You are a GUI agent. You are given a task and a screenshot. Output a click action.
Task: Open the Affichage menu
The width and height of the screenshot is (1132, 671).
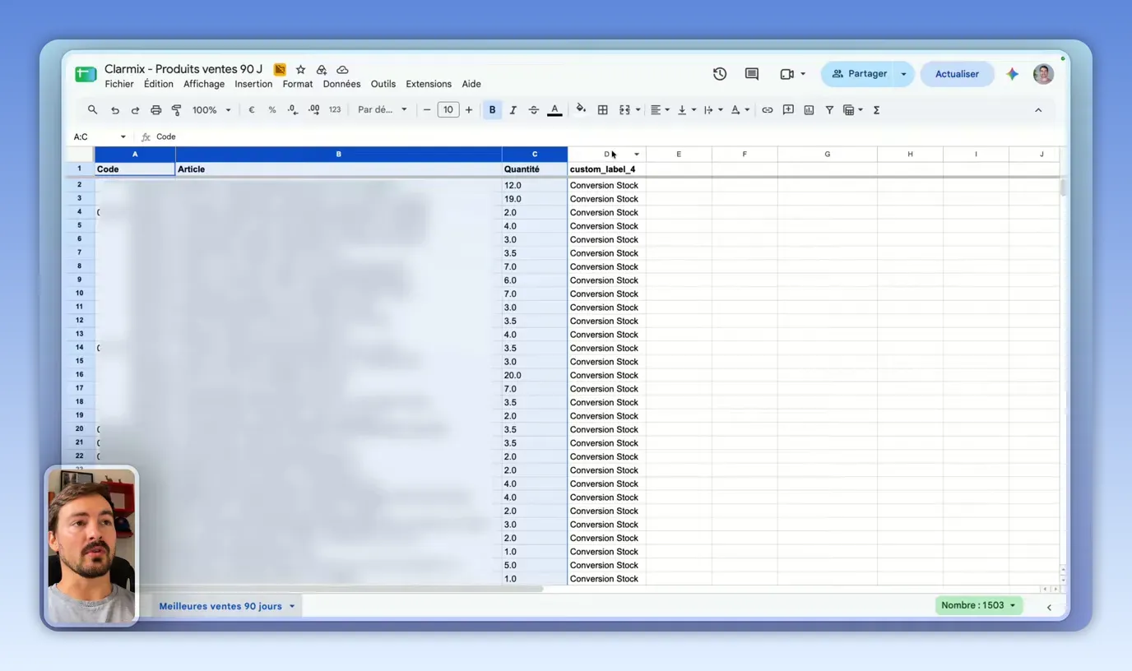pos(204,84)
